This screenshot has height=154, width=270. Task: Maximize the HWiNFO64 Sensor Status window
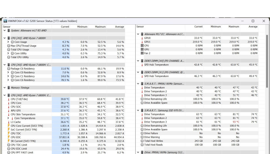tap(253, 21)
